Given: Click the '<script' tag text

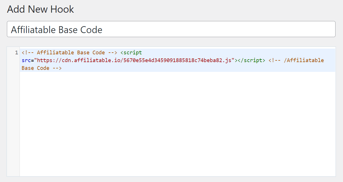Looking at the screenshot, I should pos(131,53).
